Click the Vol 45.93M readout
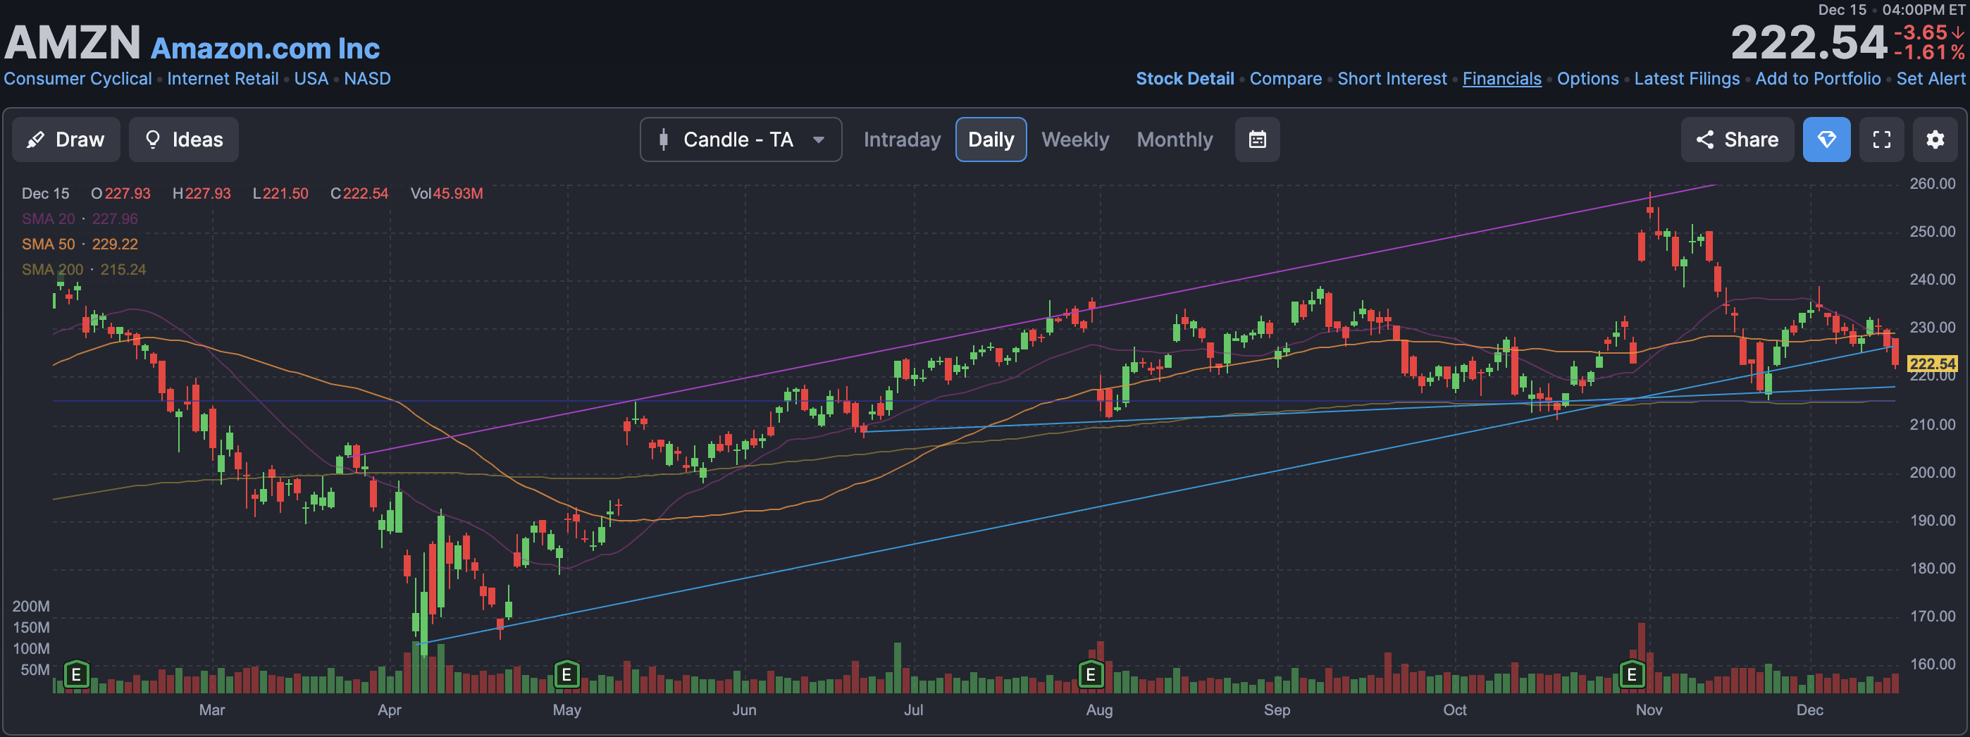 click(447, 194)
